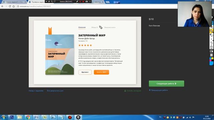Screen dimensions: 214x120
Task: Click the network signal icon in tray
Action: (187, 117)
